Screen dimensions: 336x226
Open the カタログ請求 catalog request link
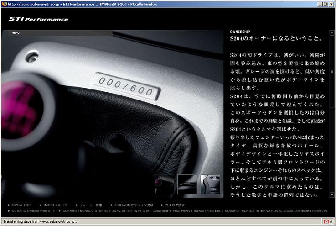click(x=176, y=205)
